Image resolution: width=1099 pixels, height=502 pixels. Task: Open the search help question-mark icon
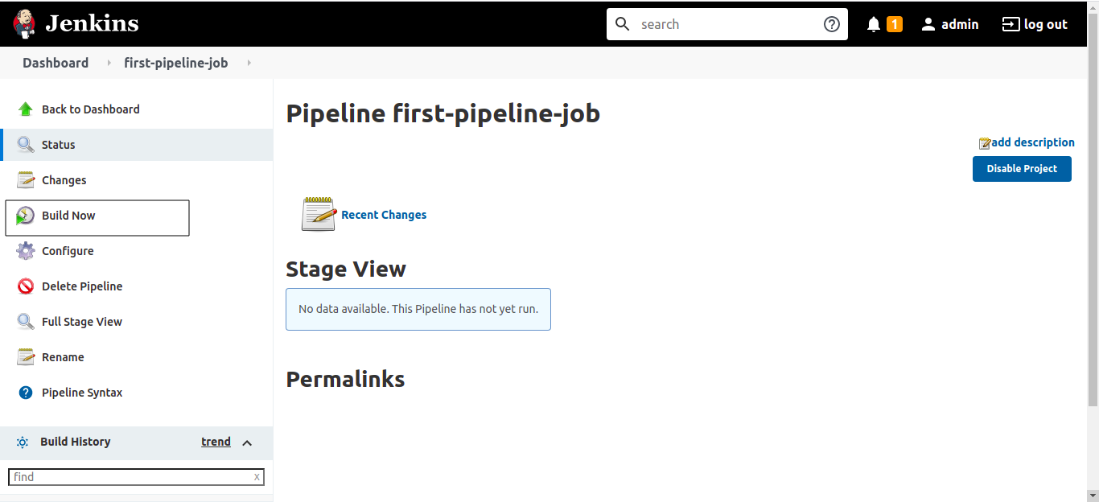pyautogui.click(x=832, y=24)
